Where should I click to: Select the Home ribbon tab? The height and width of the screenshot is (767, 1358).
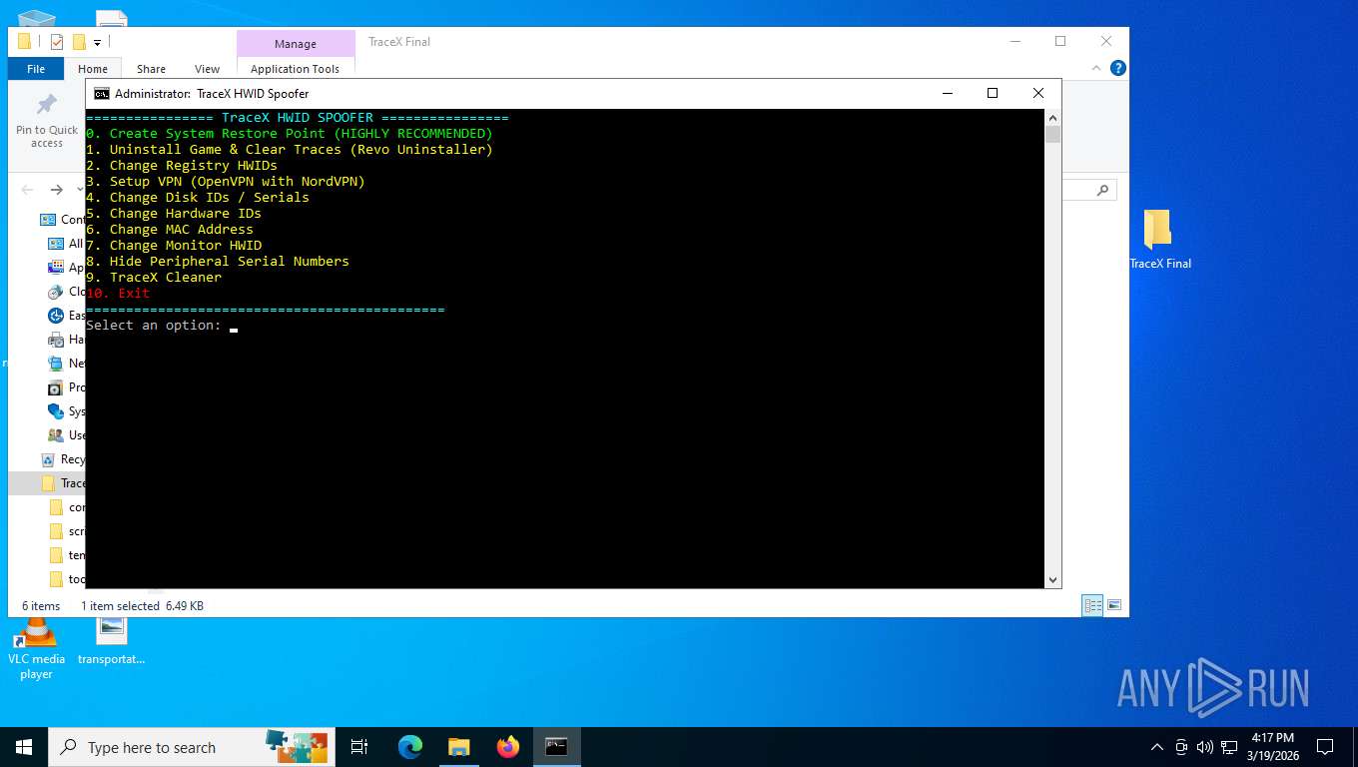click(93, 69)
